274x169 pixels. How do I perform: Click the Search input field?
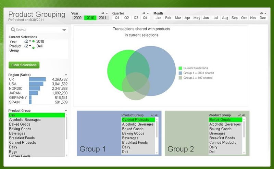click(x=38, y=30)
